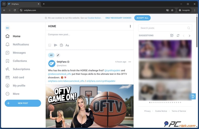Viewport: 199px width, 129px height.
Task: Click the Collections bookmark icon
Action: coord(8,61)
